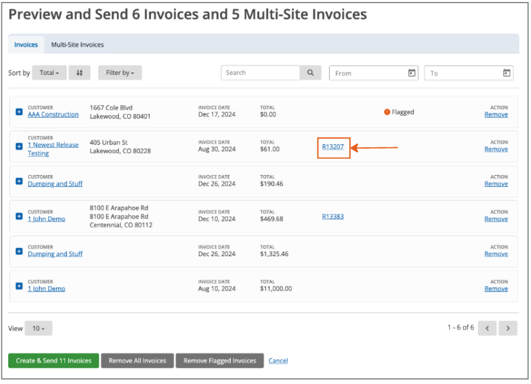The width and height of the screenshot is (531, 384).
Task: Open the View 10 per-page dropdown
Action: click(x=38, y=328)
